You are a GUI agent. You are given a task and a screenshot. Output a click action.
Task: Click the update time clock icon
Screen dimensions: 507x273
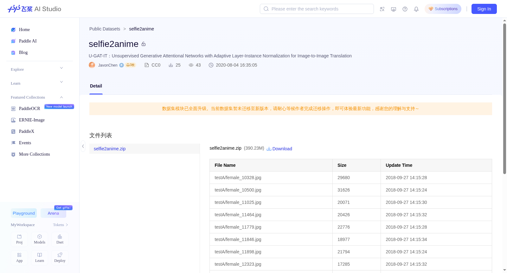[x=211, y=65]
